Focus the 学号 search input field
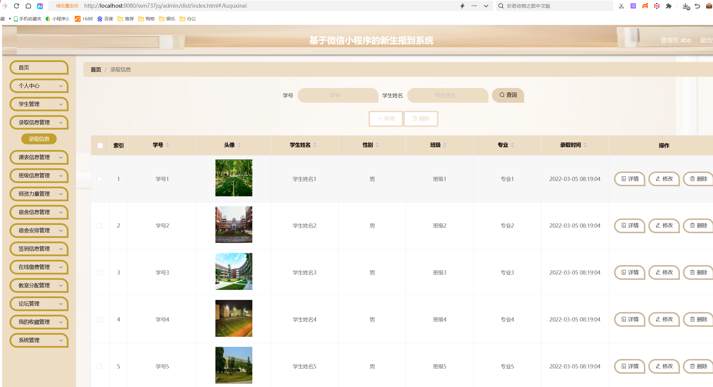This screenshot has width=713, height=387. coord(338,95)
